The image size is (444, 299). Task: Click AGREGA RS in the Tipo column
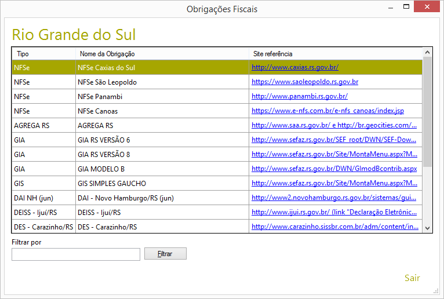point(43,125)
